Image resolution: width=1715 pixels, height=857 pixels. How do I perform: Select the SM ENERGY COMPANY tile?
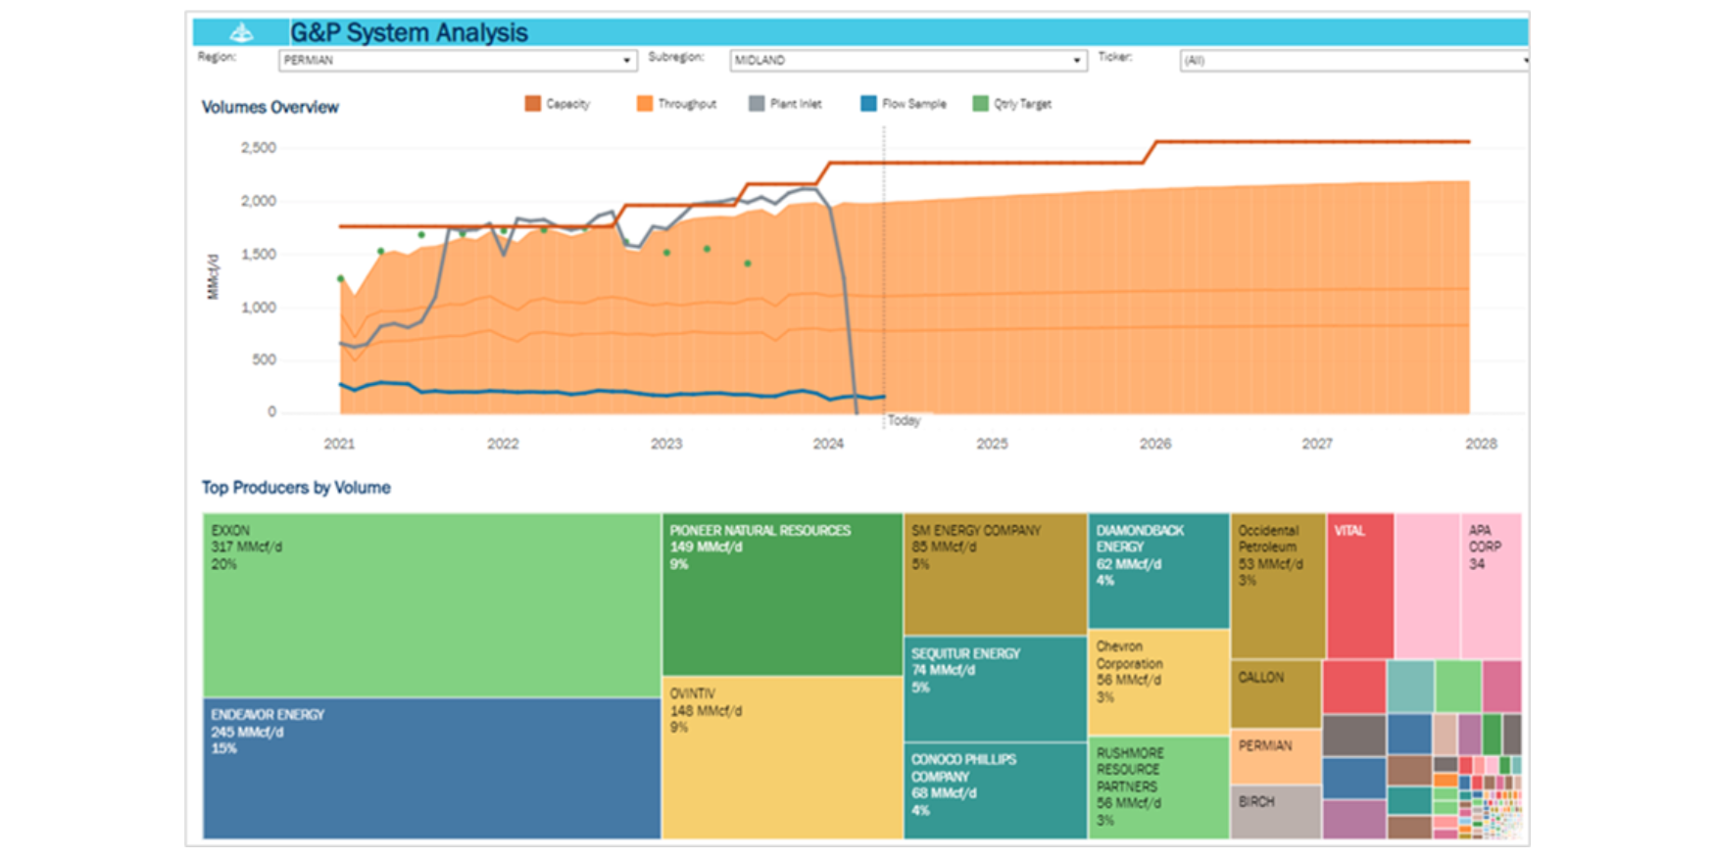pos(995,574)
